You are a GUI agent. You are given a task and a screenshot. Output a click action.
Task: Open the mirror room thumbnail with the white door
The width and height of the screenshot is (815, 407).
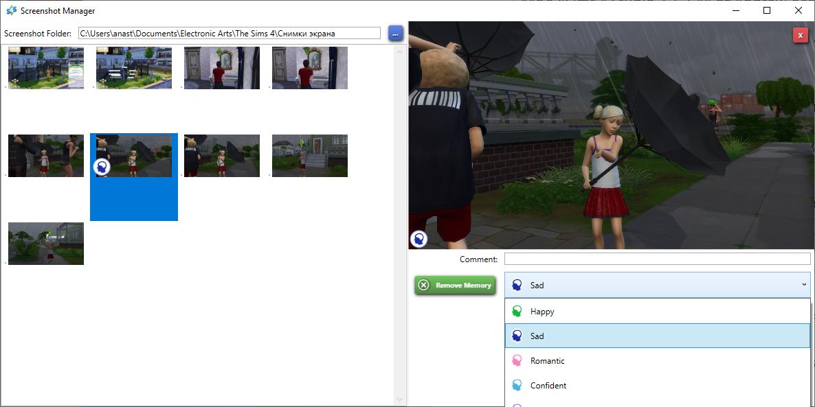222,68
